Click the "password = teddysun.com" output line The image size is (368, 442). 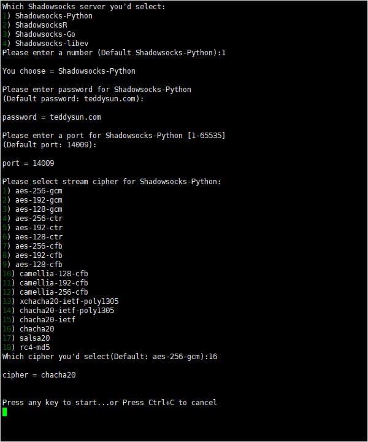(x=52, y=117)
